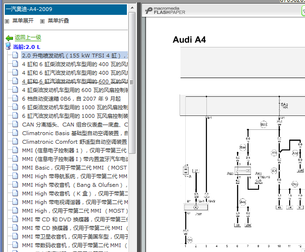Viewport: 305px width, 252px height.
Task: Click the icon beside 菜单折叠
Action: coord(42,21)
